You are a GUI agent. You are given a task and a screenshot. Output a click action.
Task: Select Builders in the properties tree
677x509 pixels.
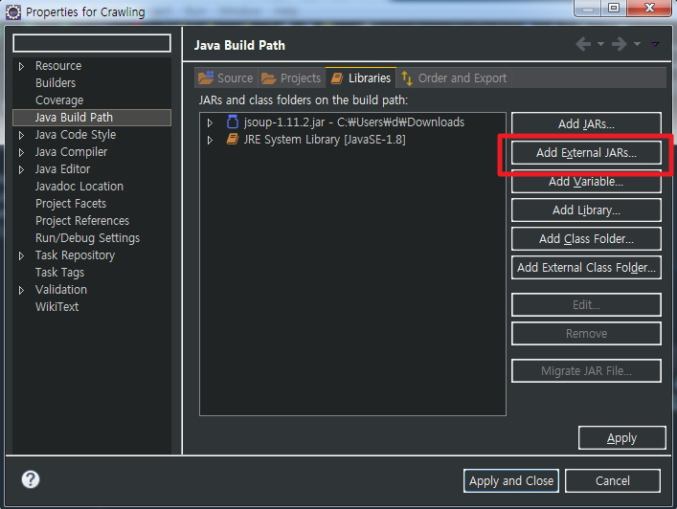tap(56, 83)
